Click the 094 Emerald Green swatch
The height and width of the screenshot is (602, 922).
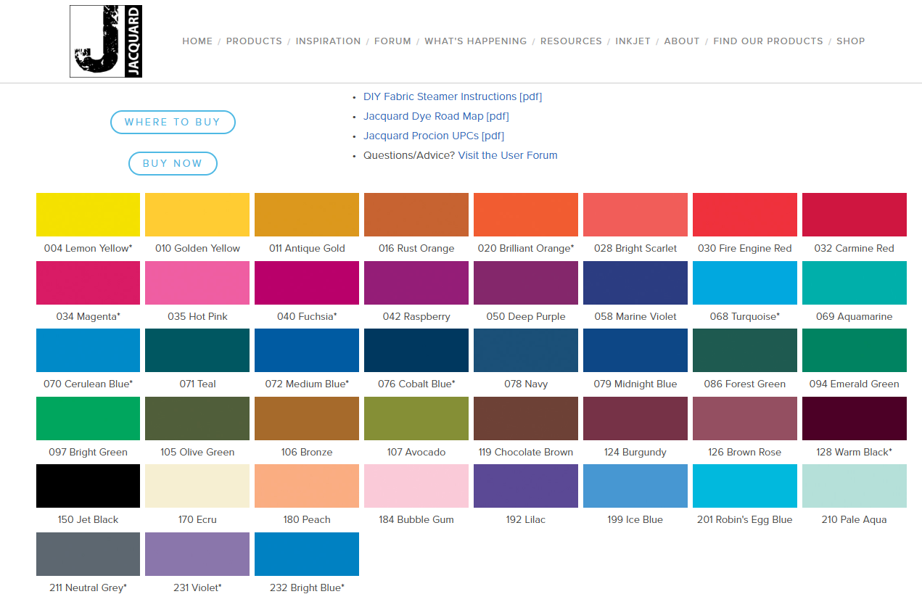click(855, 350)
